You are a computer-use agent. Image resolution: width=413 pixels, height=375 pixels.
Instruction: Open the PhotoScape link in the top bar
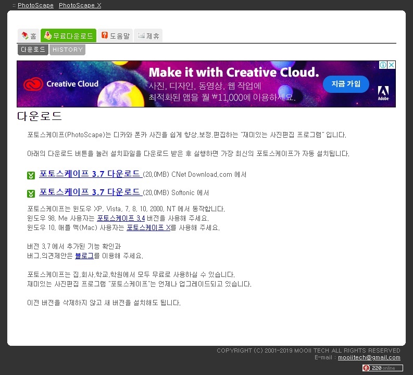(x=35, y=5)
